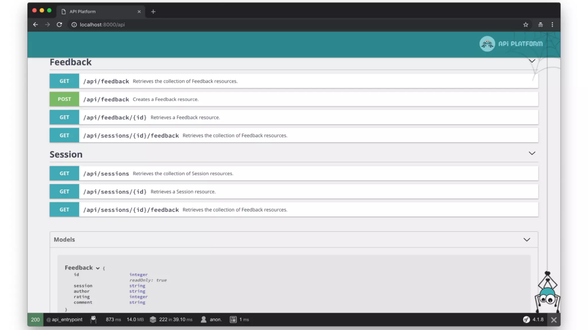Screen dimensions: 588x330
Task: Open a new browser tab
Action: pos(153,11)
